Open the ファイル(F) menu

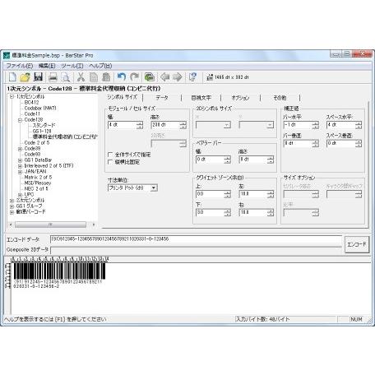point(20,66)
